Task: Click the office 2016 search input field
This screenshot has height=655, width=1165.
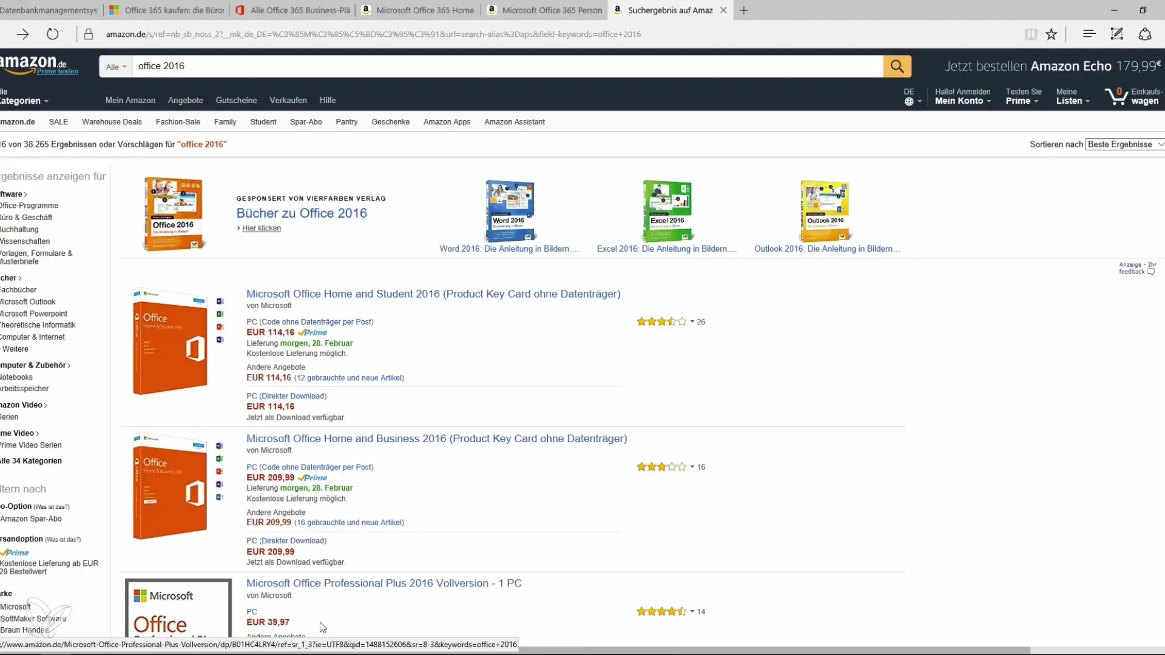Action: [x=507, y=66]
